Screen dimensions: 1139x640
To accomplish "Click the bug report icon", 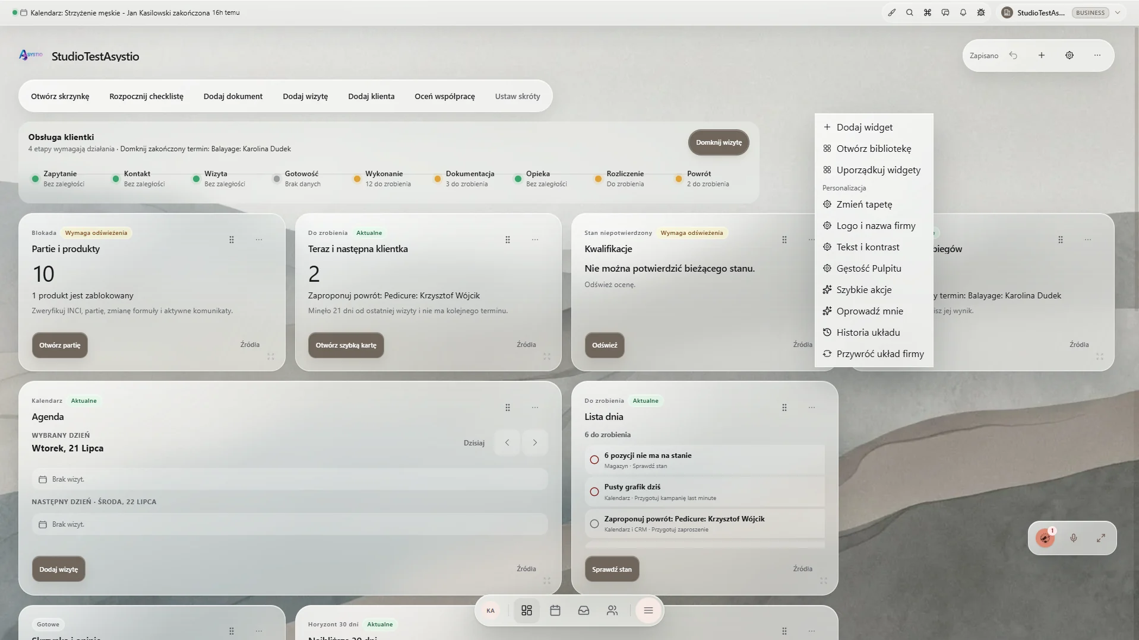I will click(980, 12).
